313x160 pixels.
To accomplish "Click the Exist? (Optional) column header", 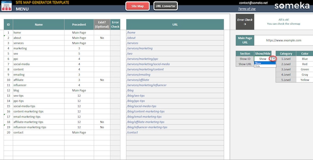I will [x=102, y=24].
